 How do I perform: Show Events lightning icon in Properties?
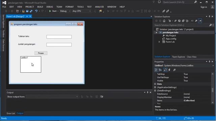click(169, 70)
